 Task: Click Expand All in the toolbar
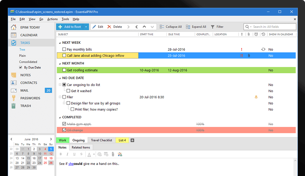(x=196, y=27)
